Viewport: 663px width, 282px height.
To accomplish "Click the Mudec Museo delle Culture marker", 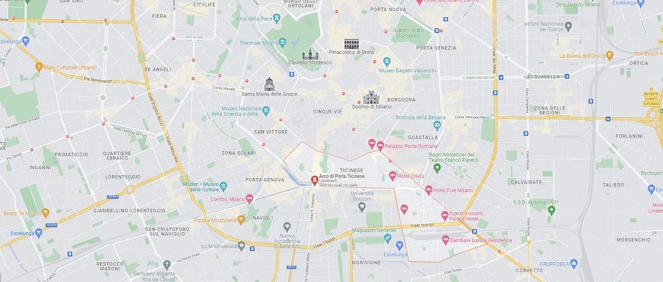I will click(223, 186).
